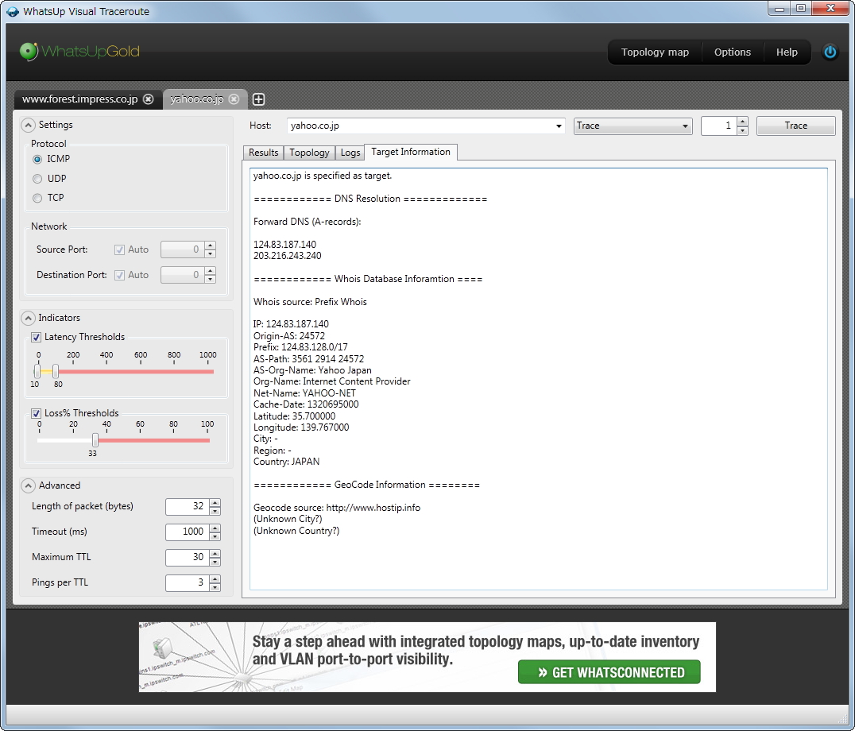Select UDP protocol
This screenshot has width=855, height=731.
pyautogui.click(x=37, y=179)
